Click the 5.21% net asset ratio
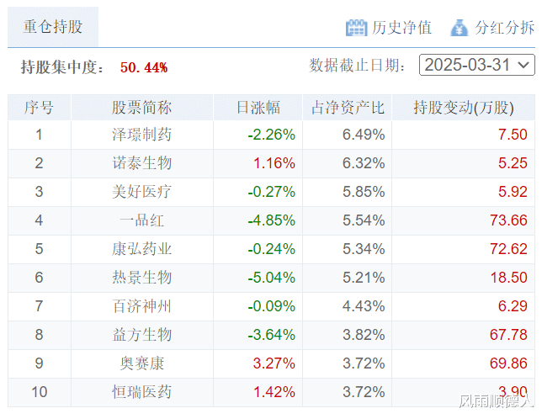The width and height of the screenshot is (542, 419). pyautogui.click(x=364, y=278)
